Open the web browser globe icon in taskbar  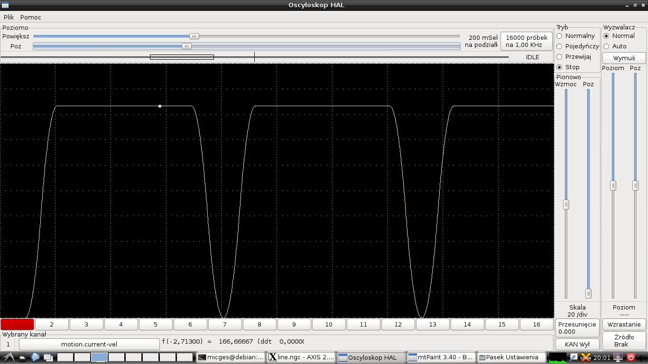[x=36, y=357]
